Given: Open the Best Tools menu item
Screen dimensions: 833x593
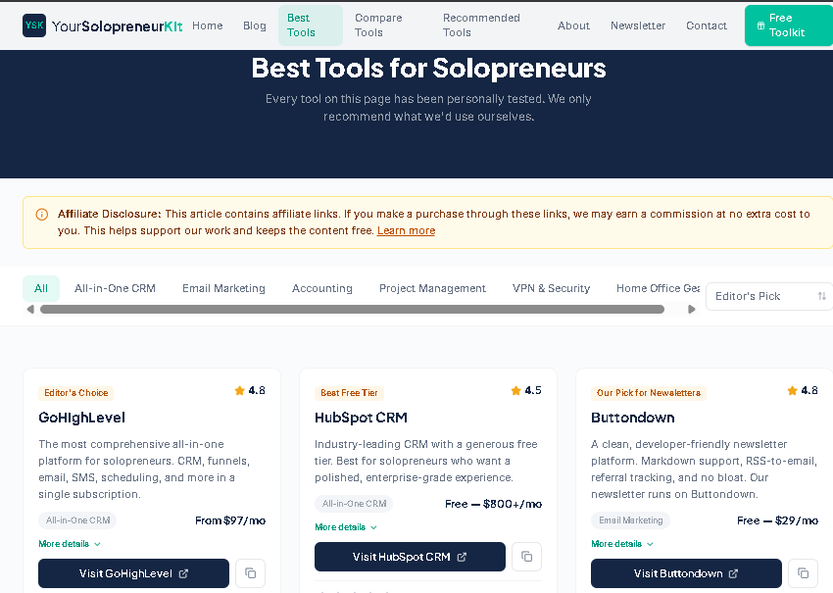Looking at the screenshot, I should [x=310, y=25].
